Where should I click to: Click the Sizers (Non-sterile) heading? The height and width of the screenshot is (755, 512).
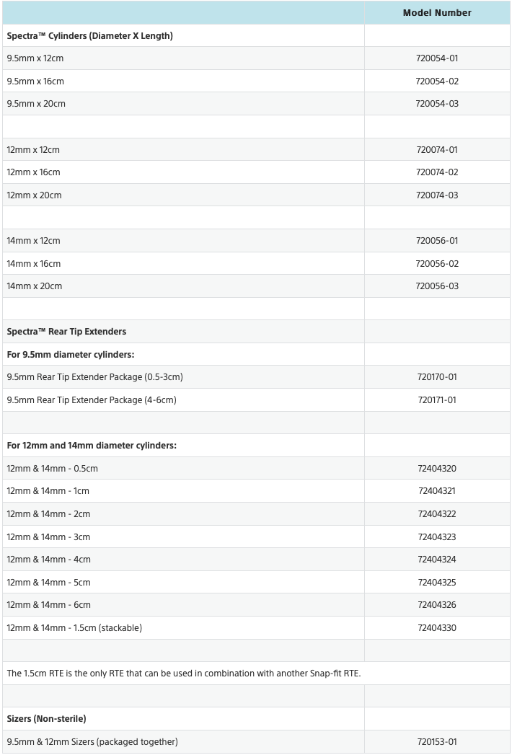coord(46,719)
